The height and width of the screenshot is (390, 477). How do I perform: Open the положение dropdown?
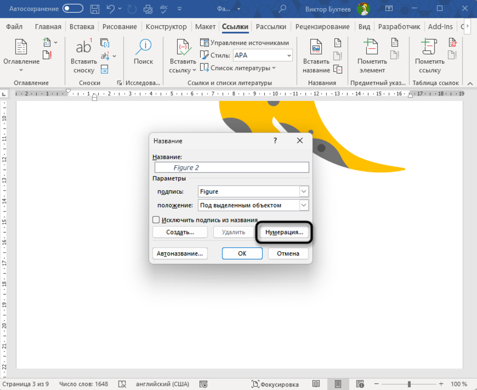(305, 205)
